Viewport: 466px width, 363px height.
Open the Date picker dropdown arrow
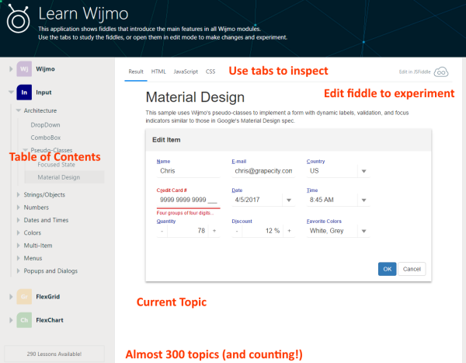(289, 201)
